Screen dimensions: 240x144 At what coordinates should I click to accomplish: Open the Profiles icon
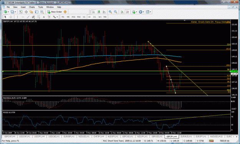pos(12,12)
